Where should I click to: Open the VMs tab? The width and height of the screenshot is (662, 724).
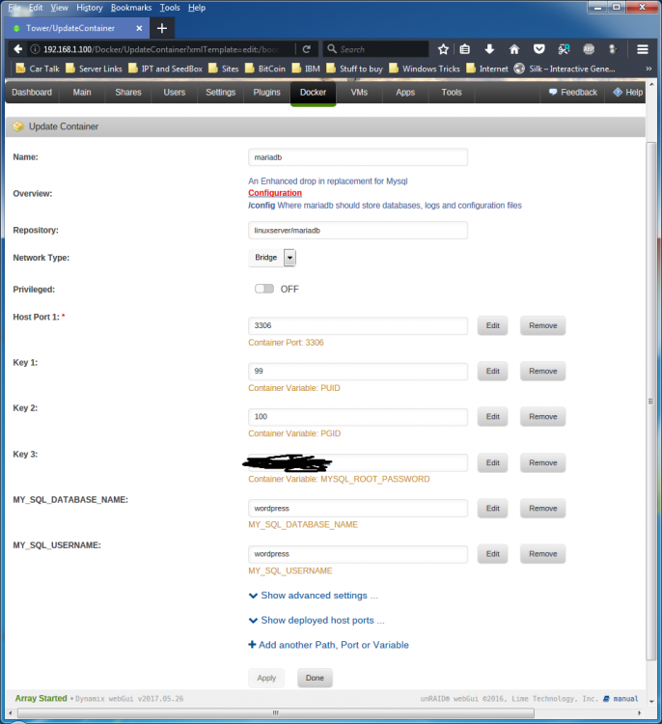pyautogui.click(x=359, y=93)
